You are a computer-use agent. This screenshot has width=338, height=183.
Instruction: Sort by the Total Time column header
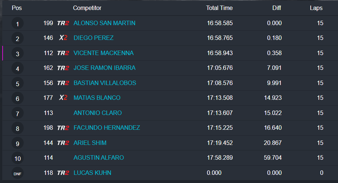coord(219,8)
